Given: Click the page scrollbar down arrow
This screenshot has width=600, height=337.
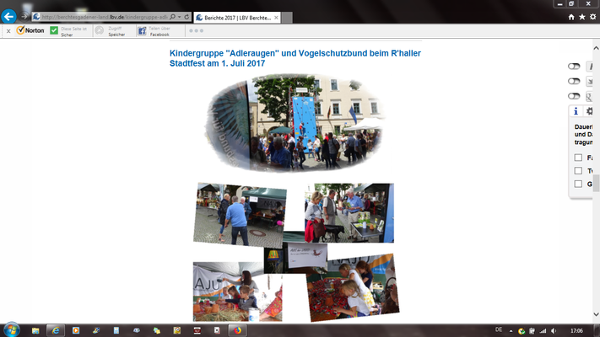Looking at the screenshot, I should (x=596, y=314).
